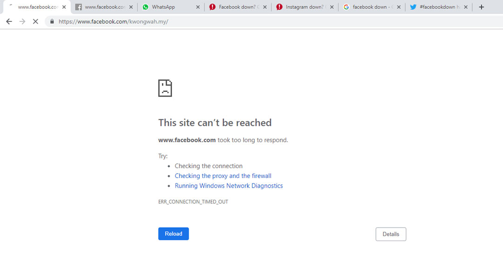Click Checking the connection text
The width and height of the screenshot is (503, 262).
pyautogui.click(x=209, y=166)
